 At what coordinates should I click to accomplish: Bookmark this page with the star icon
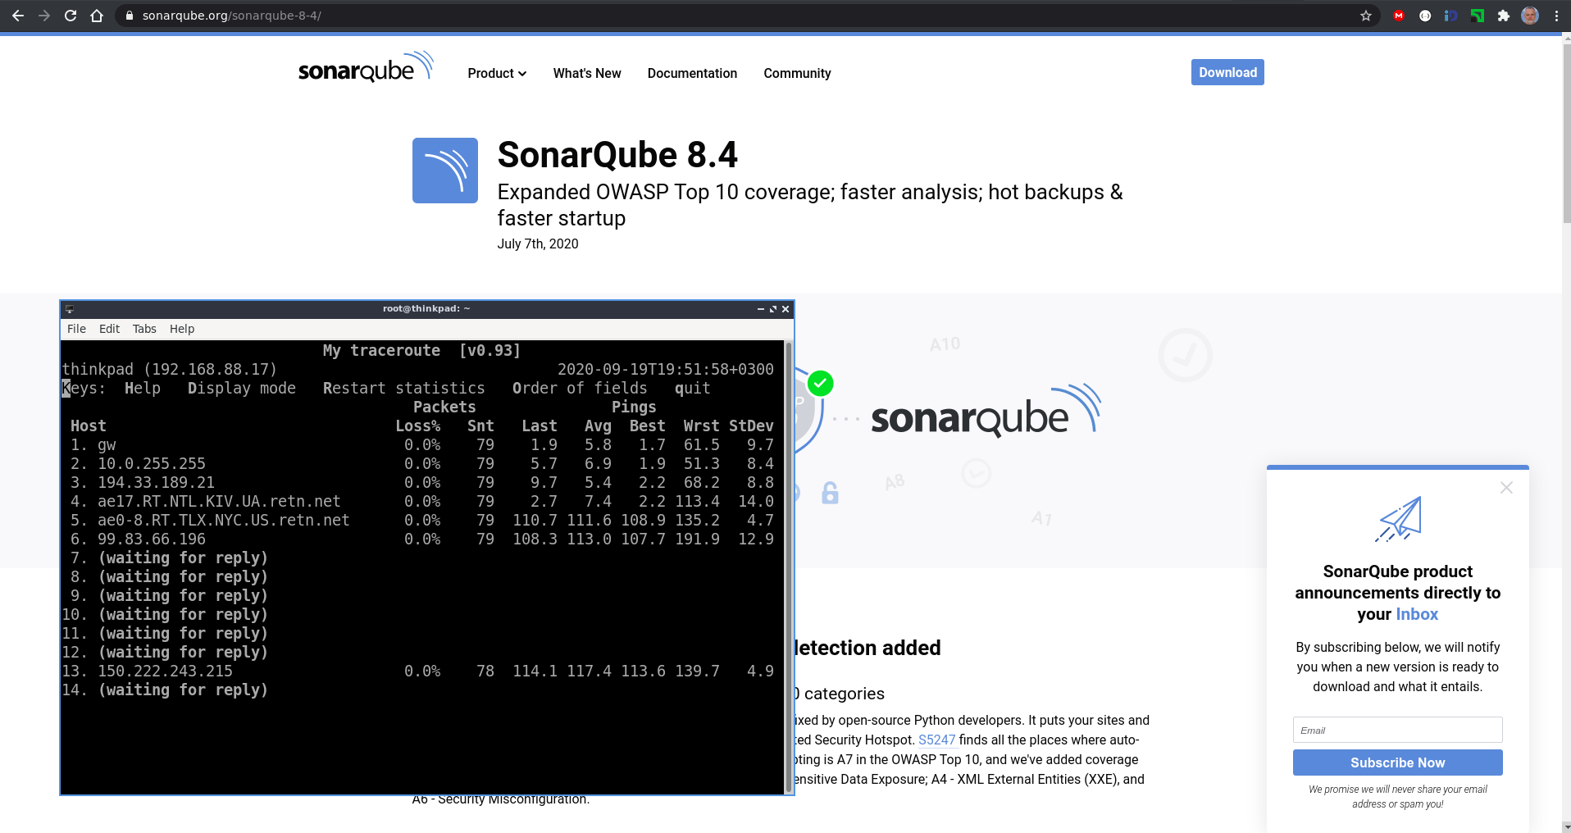pos(1366,16)
